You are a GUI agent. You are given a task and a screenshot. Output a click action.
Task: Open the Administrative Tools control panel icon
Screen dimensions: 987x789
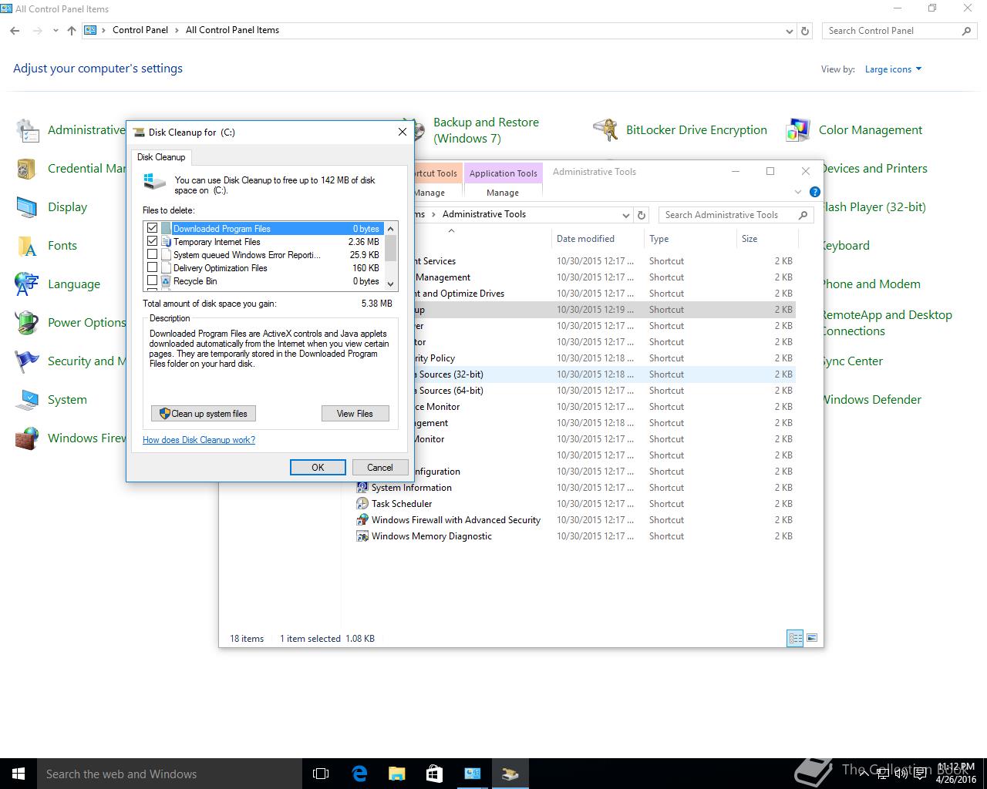[x=28, y=130]
